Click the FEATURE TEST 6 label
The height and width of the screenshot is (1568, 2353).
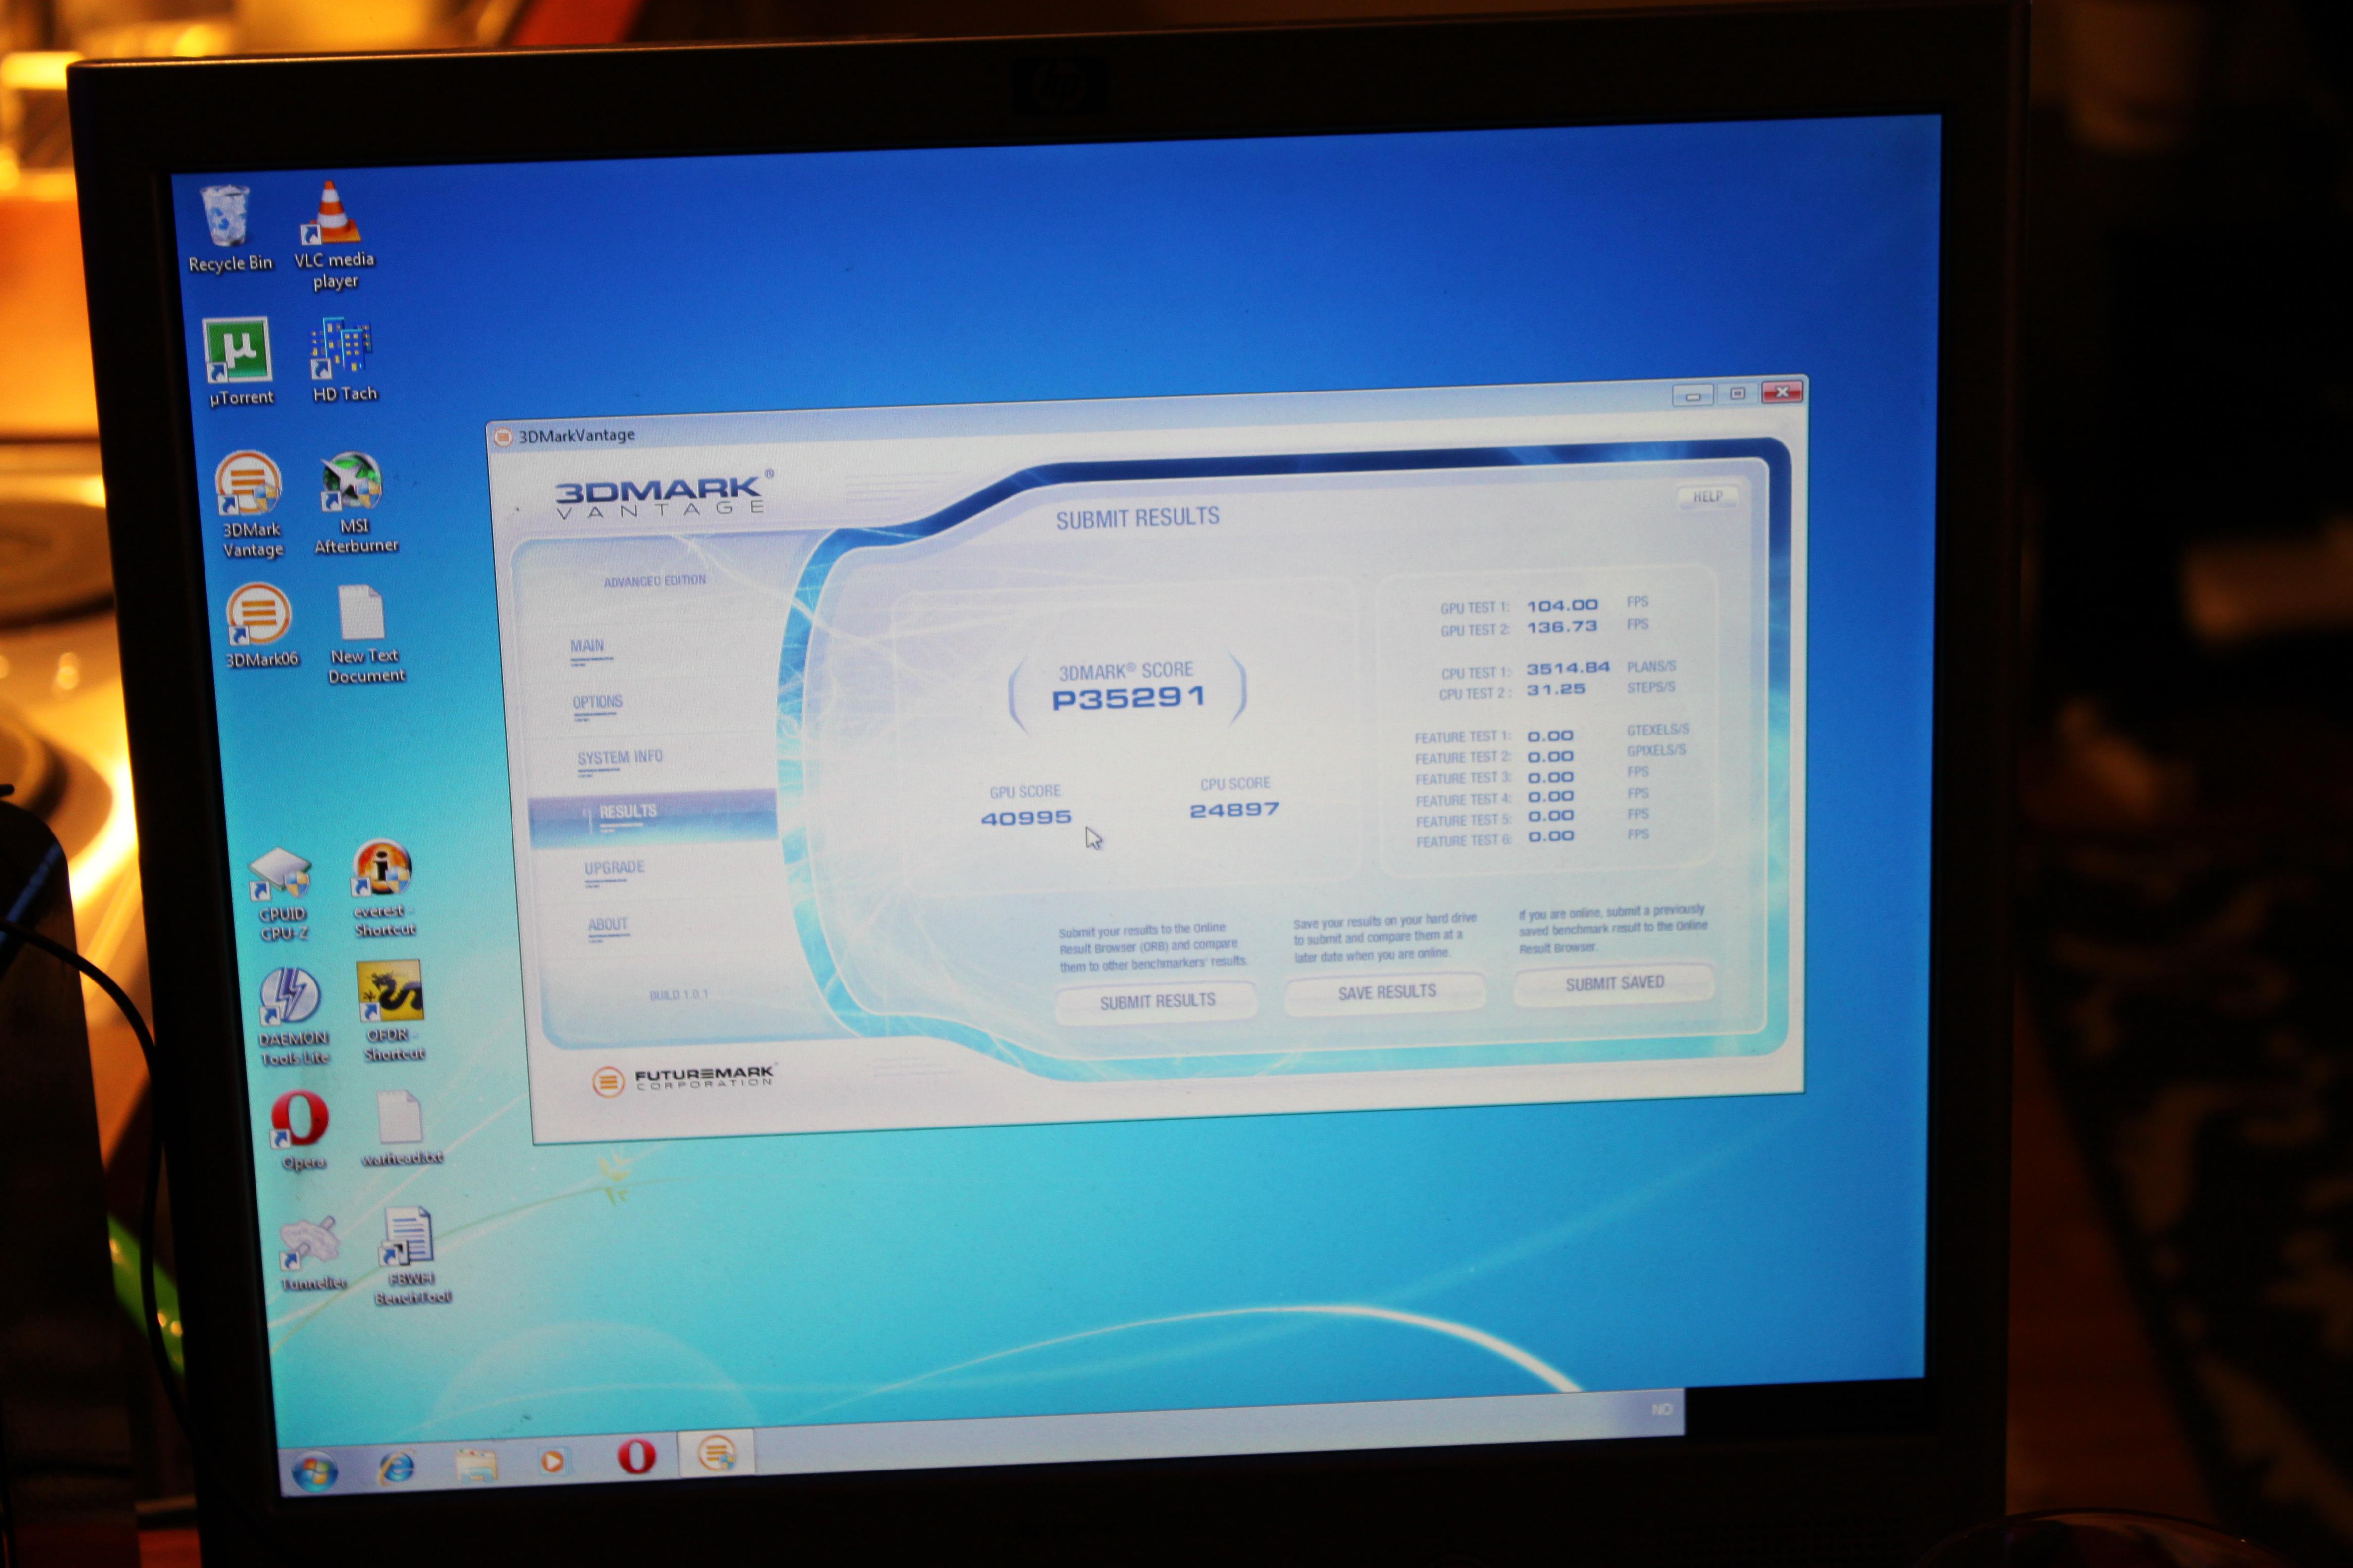coord(1463,841)
